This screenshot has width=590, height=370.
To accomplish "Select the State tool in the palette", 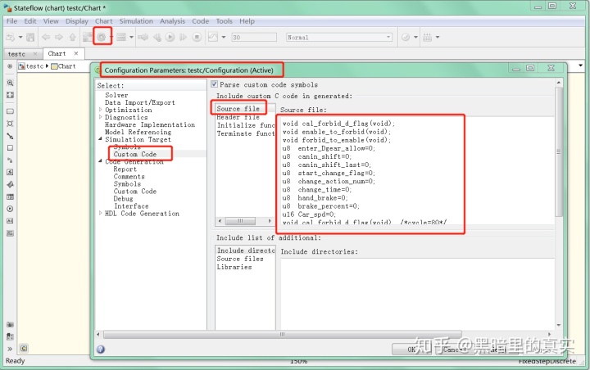I will click(10, 111).
